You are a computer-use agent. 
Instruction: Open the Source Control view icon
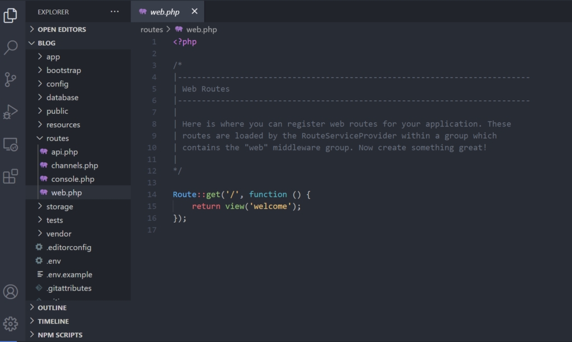coord(11,80)
